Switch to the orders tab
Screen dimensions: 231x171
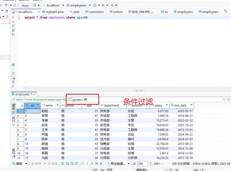click(x=116, y=12)
